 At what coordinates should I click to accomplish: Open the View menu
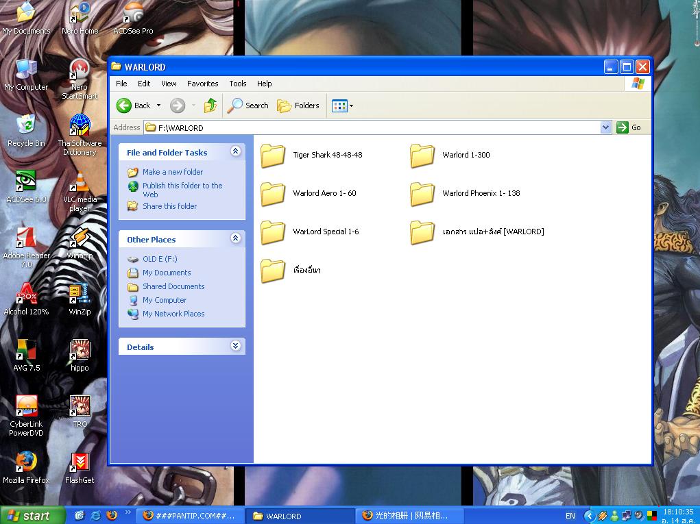tap(169, 84)
